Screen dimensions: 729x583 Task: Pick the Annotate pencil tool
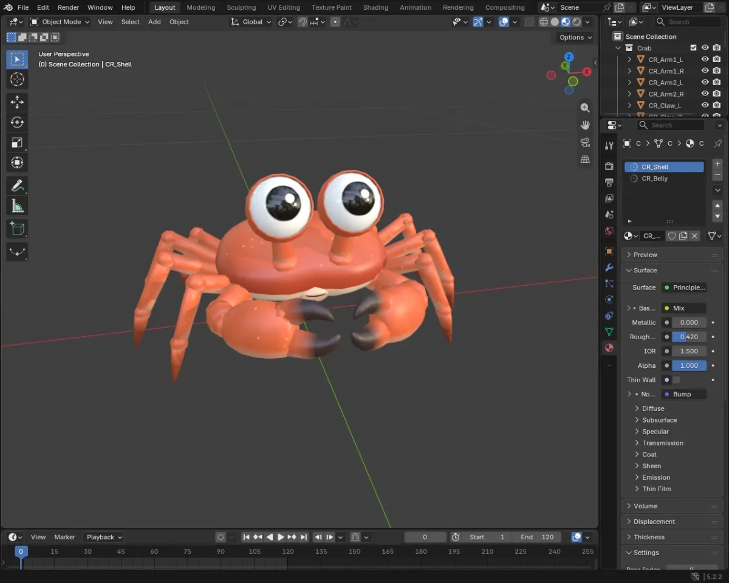pyautogui.click(x=17, y=185)
